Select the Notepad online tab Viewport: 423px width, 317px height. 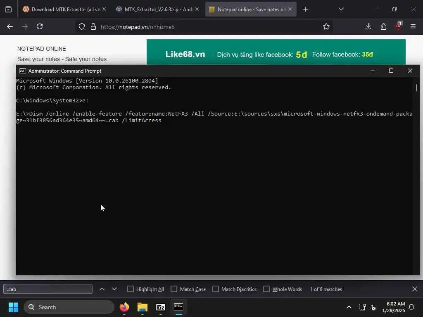pyautogui.click(x=251, y=9)
